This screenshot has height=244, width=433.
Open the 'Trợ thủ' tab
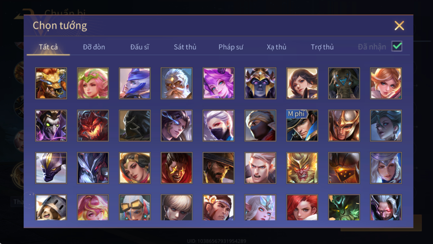[322, 47]
